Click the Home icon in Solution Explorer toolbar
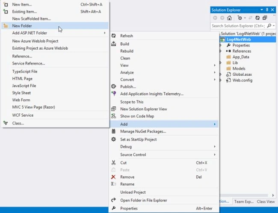278x213 pixels. click(x=229, y=18)
